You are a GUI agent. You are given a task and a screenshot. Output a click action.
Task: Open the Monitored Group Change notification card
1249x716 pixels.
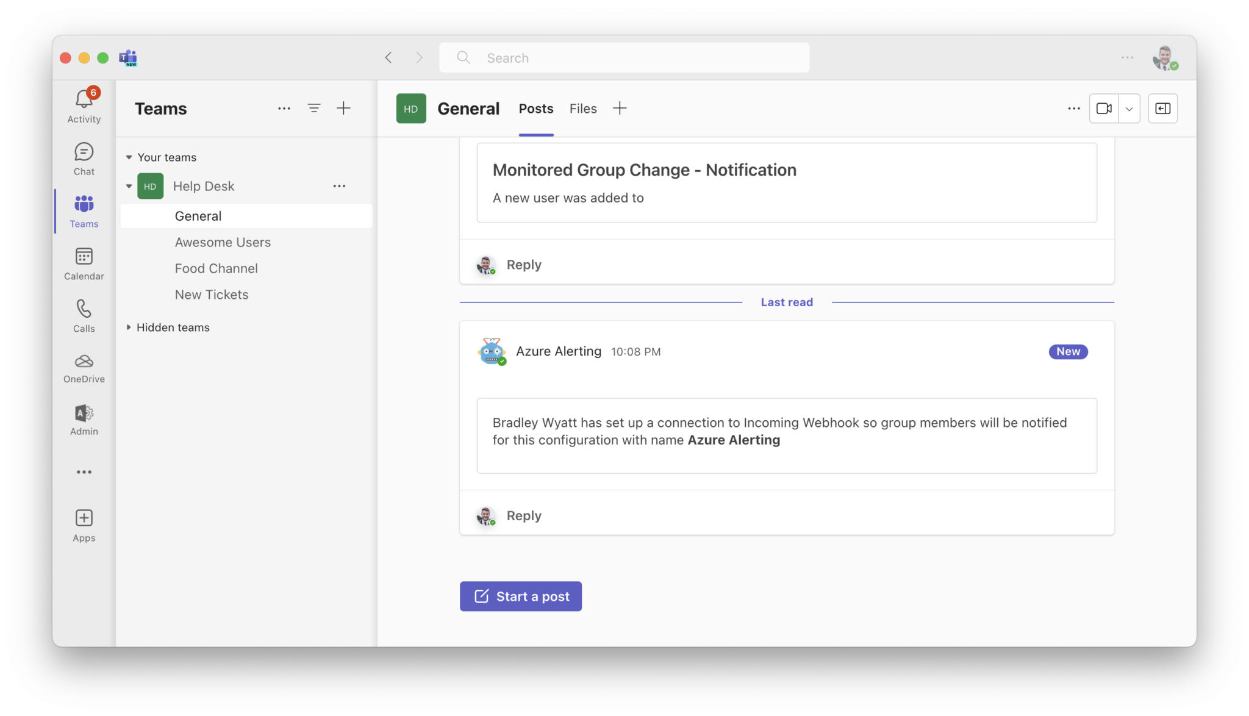[787, 183]
